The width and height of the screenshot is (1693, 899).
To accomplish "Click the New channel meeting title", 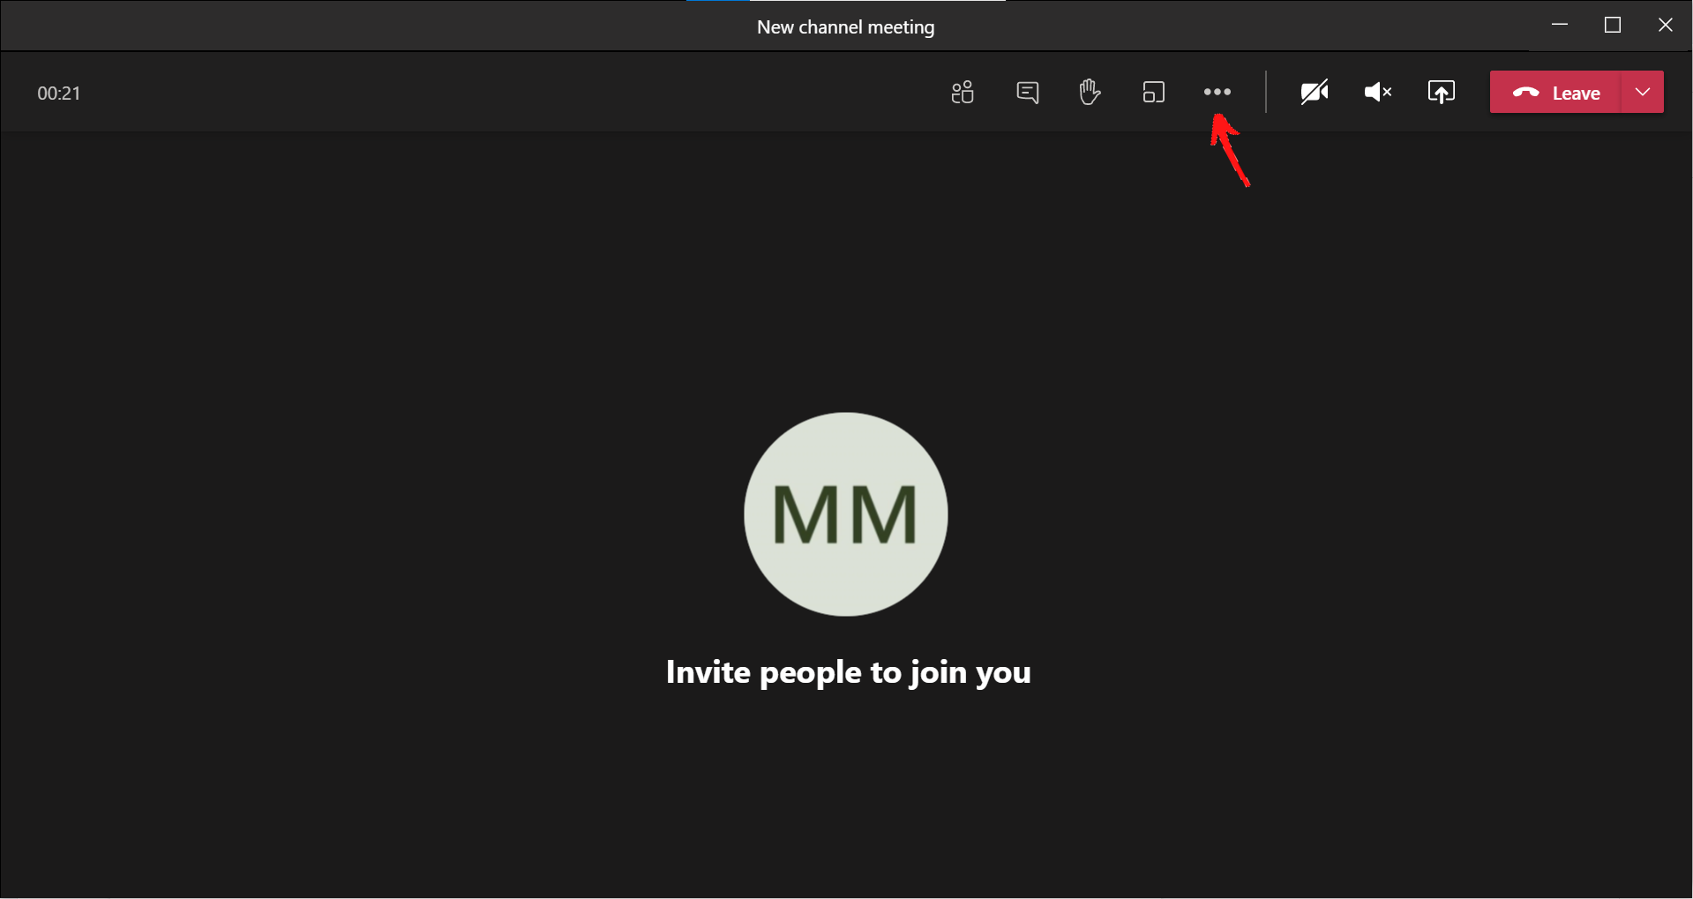I will coord(845,27).
